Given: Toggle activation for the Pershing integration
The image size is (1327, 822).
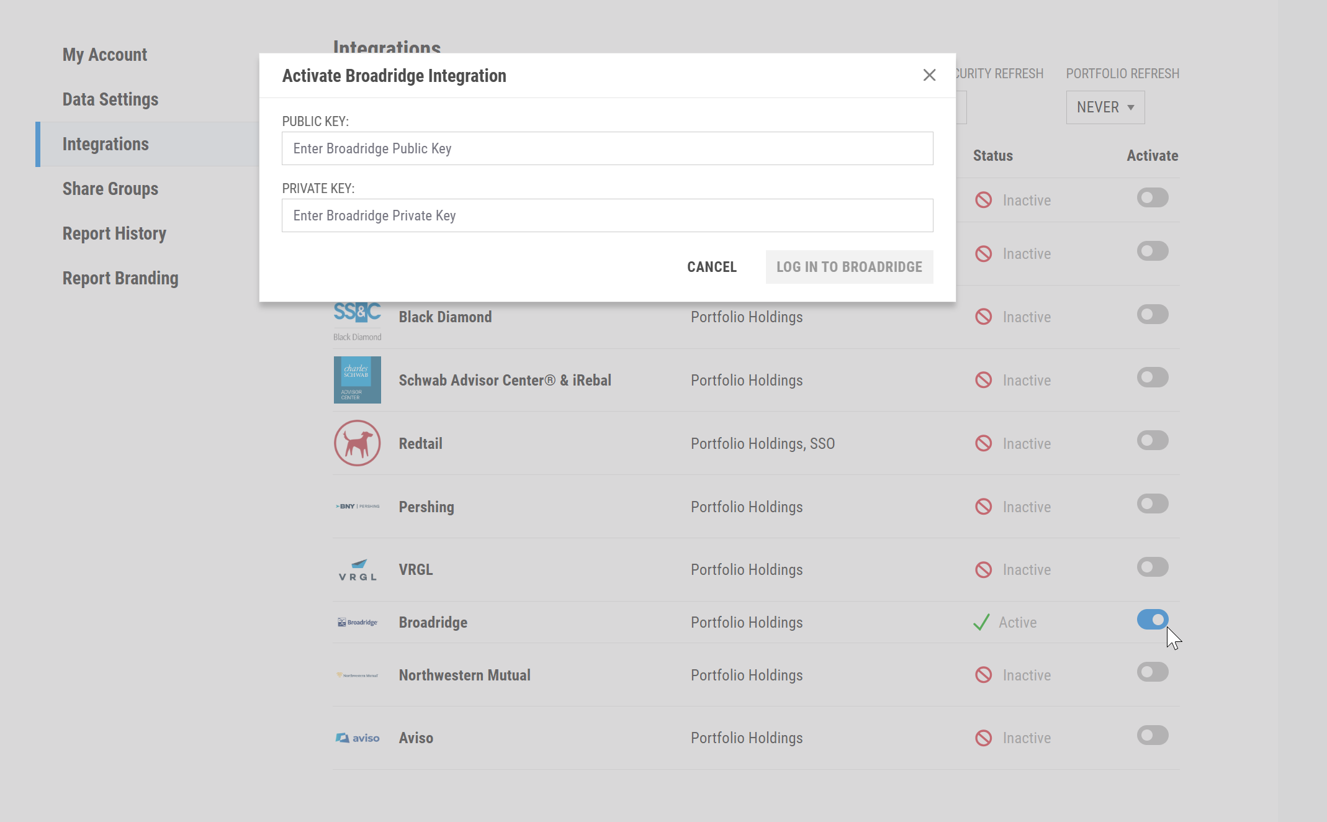Looking at the screenshot, I should (x=1153, y=504).
